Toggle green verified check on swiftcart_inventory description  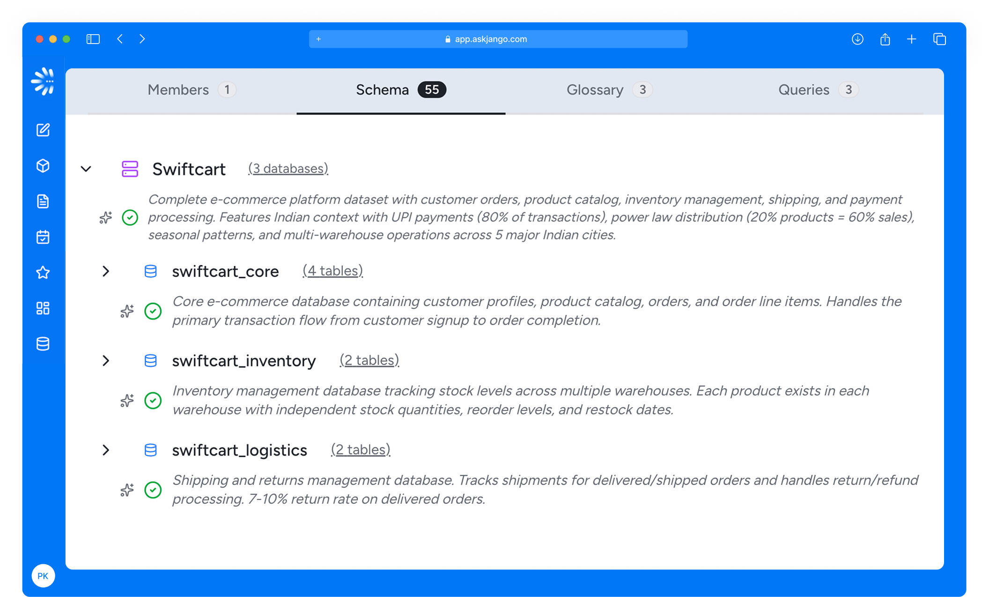tap(153, 401)
